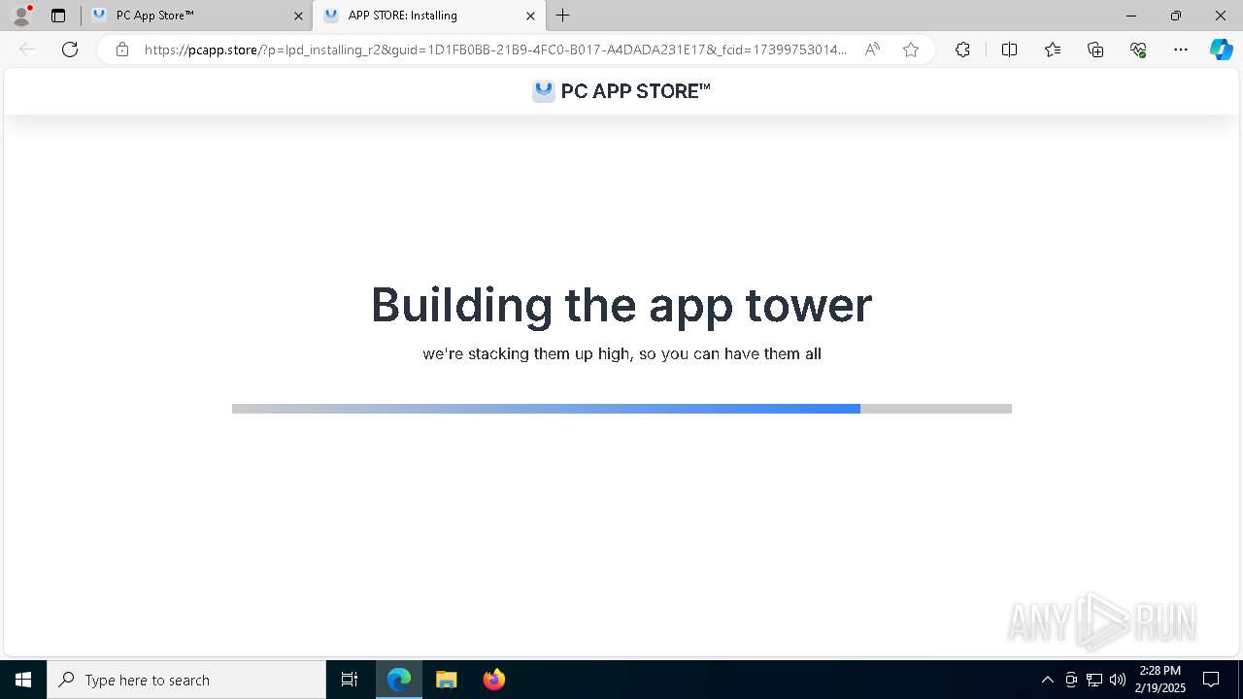1243x699 pixels.
Task: View site information lock icon
Action: [121, 50]
